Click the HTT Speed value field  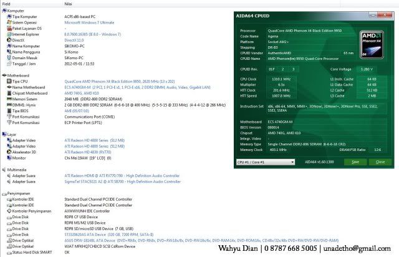click(x=281, y=96)
